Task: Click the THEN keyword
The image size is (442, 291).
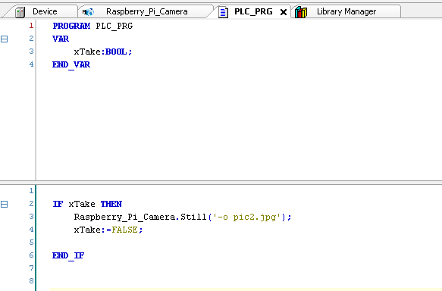Action: (x=111, y=204)
